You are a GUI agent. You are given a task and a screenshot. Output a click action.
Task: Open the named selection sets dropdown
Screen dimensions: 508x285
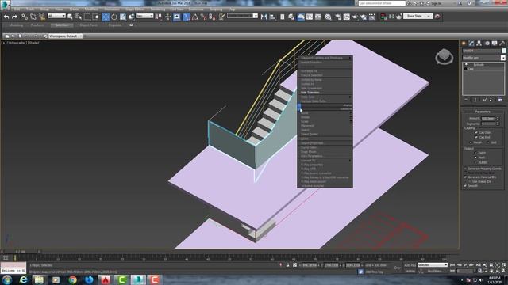coord(242,16)
